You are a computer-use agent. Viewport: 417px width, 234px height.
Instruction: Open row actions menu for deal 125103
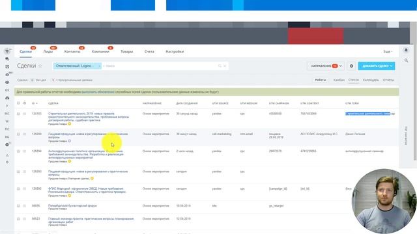pos(25,114)
